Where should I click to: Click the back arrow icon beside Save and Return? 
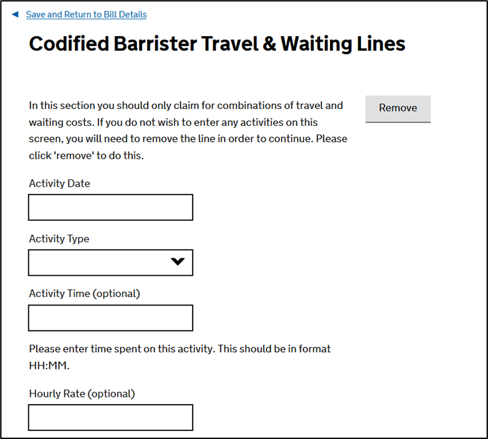15,14
